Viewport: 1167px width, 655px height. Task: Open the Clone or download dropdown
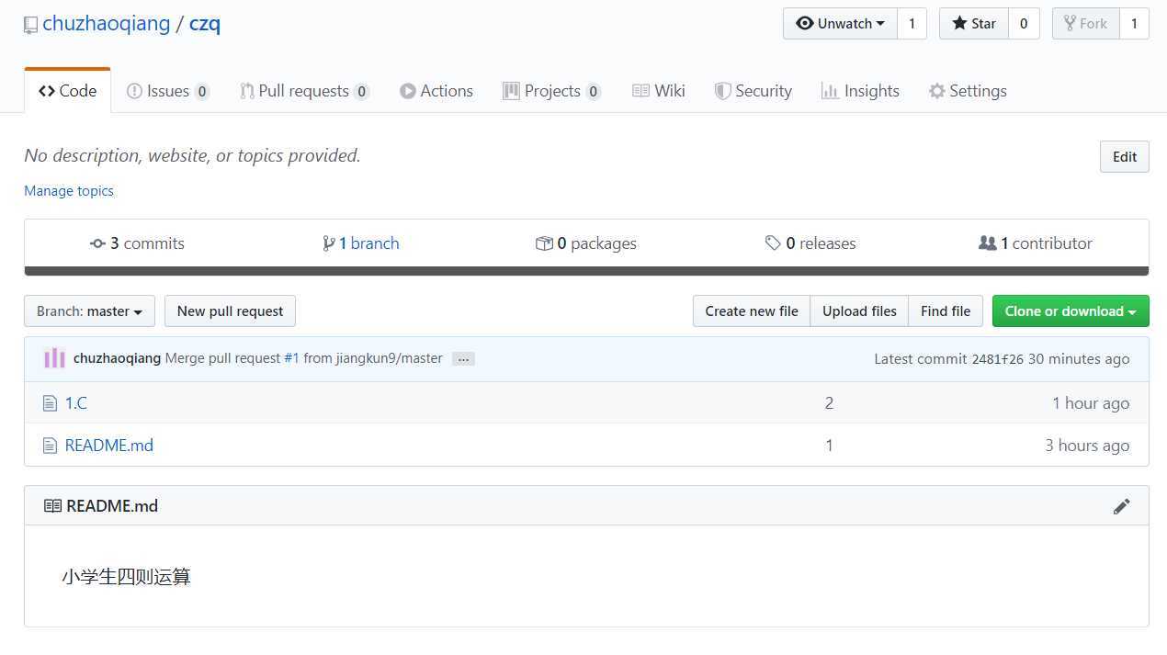(1071, 311)
